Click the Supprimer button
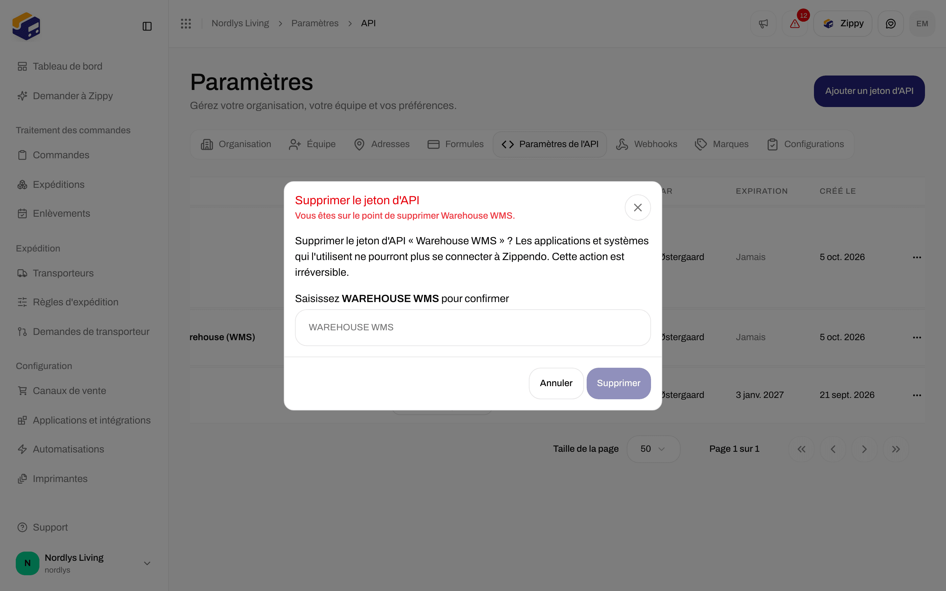This screenshot has width=946, height=591. click(x=619, y=383)
